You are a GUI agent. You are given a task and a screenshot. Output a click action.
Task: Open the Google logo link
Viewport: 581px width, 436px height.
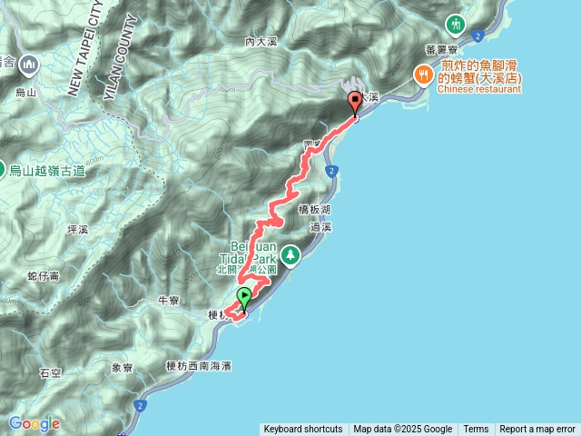pos(34,424)
